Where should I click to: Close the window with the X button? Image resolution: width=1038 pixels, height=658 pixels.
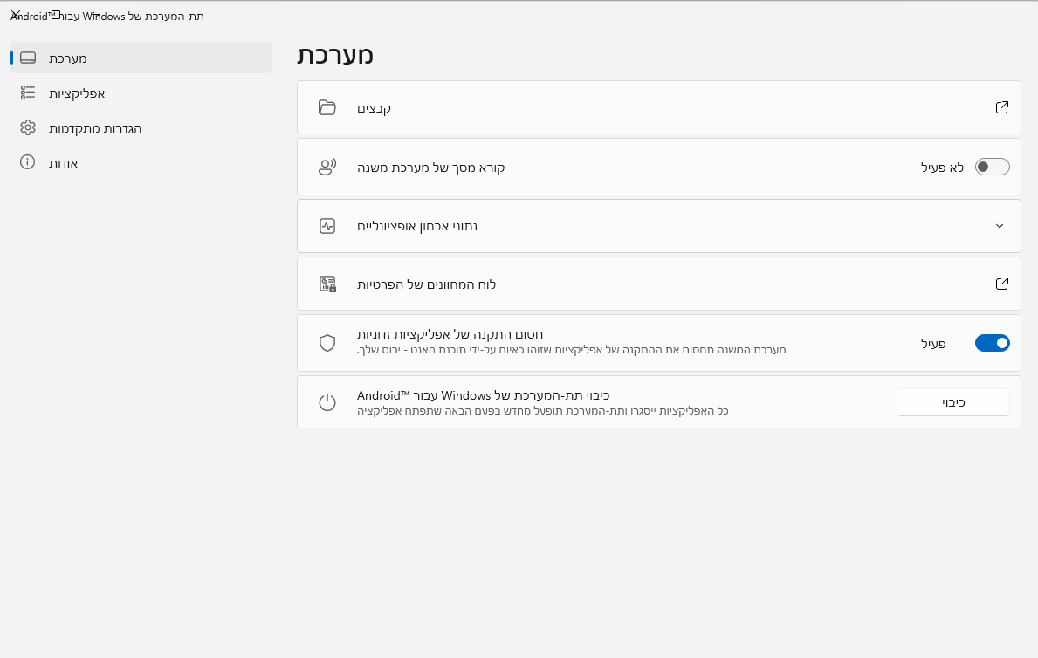16,15
